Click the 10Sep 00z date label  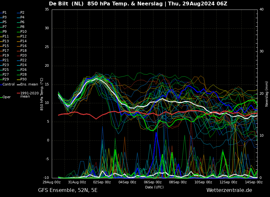(x=203, y=182)
